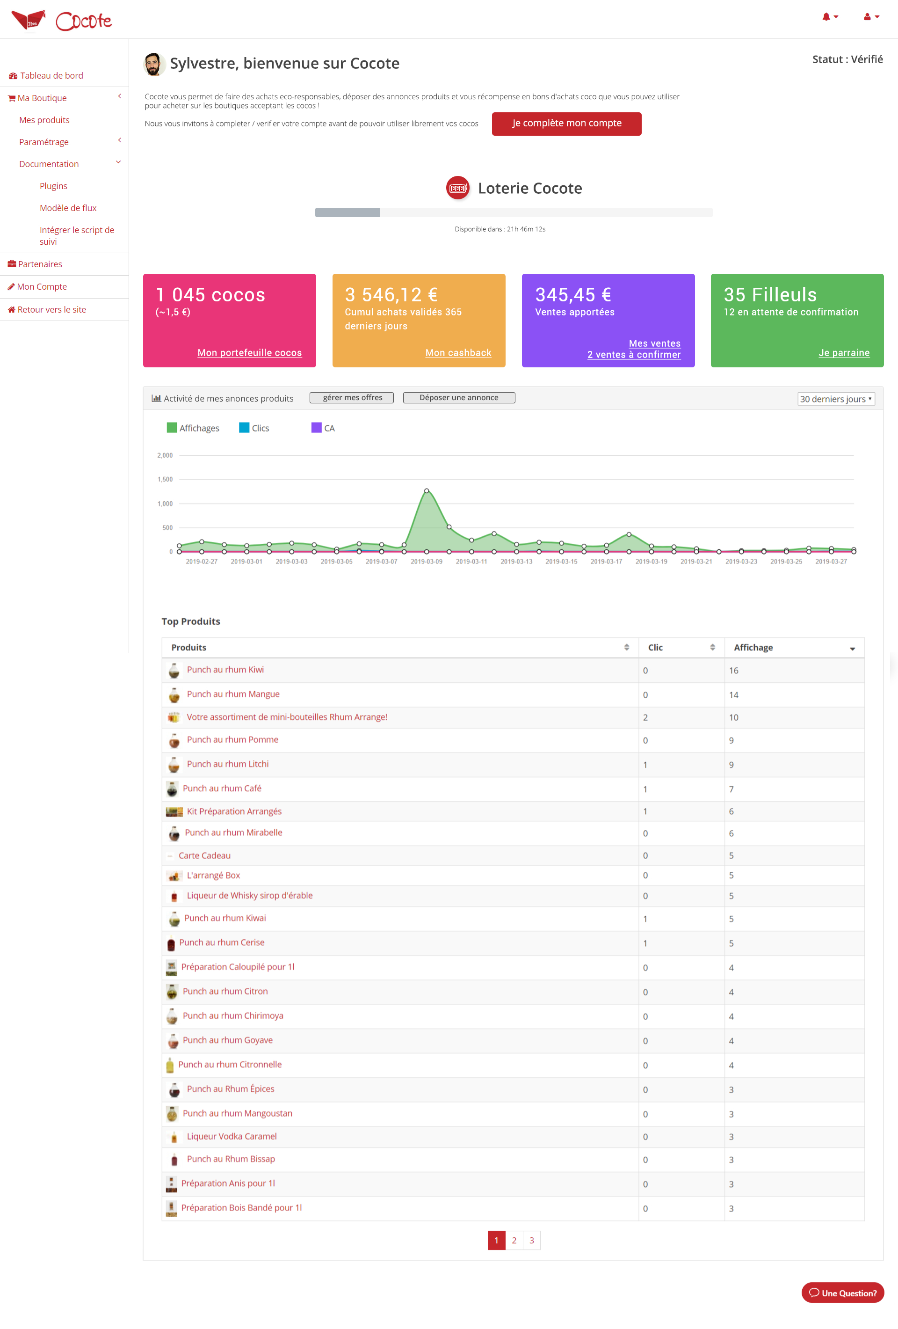Click Punch au rhum Citronnelle bottle icon

click(x=170, y=1066)
